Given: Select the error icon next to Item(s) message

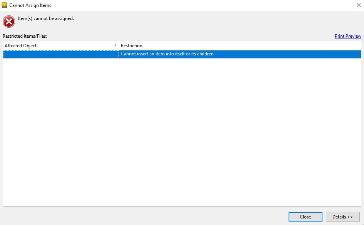Looking at the screenshot, I should pyautogui.click(x=8, y=22).
